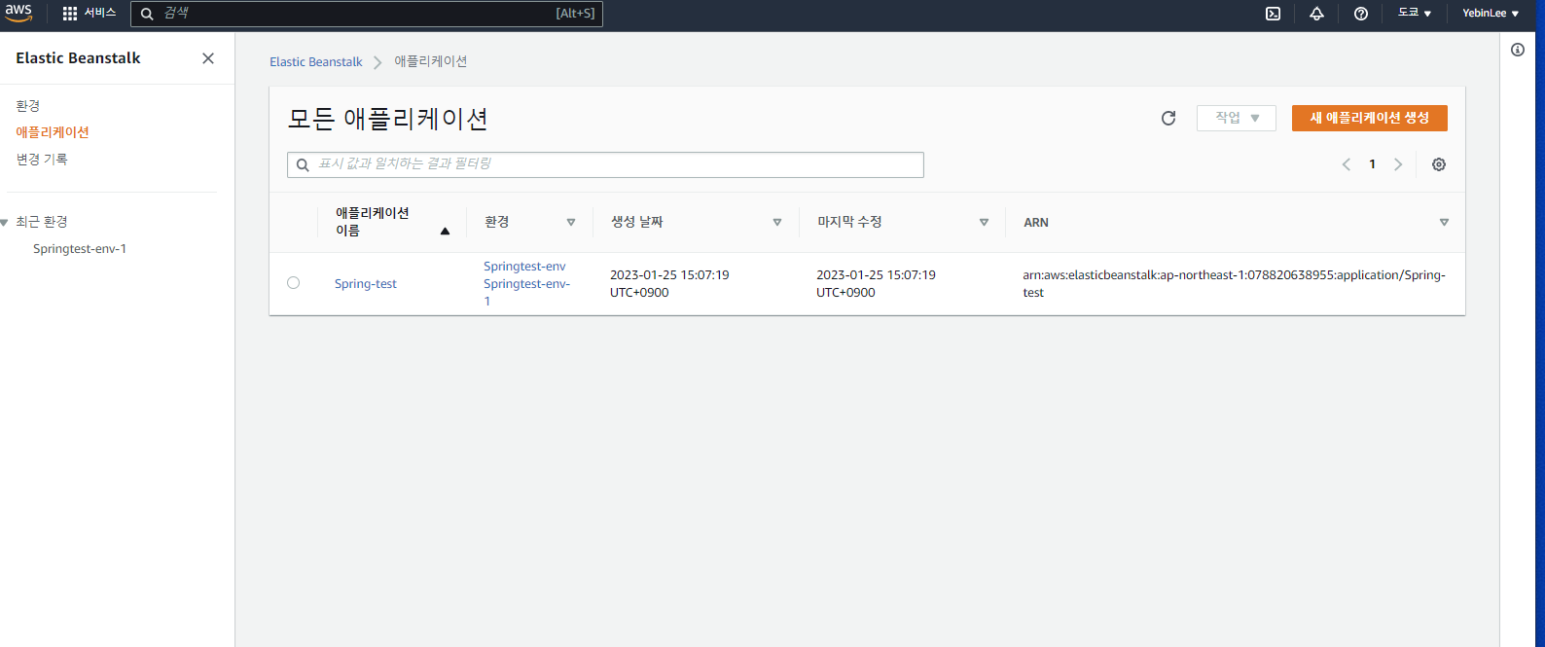
Task: Open Springtest-env-1 in recent environments
Action: click(80, 249)
